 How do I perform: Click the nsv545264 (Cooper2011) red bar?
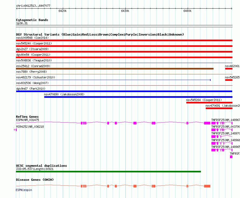[209, 103]
